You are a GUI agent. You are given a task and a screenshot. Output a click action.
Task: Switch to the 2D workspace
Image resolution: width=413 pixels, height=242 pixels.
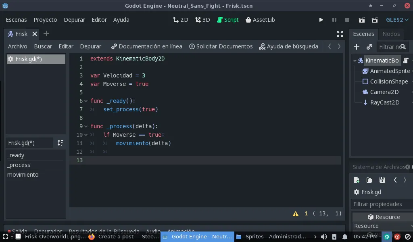point(180,20)
